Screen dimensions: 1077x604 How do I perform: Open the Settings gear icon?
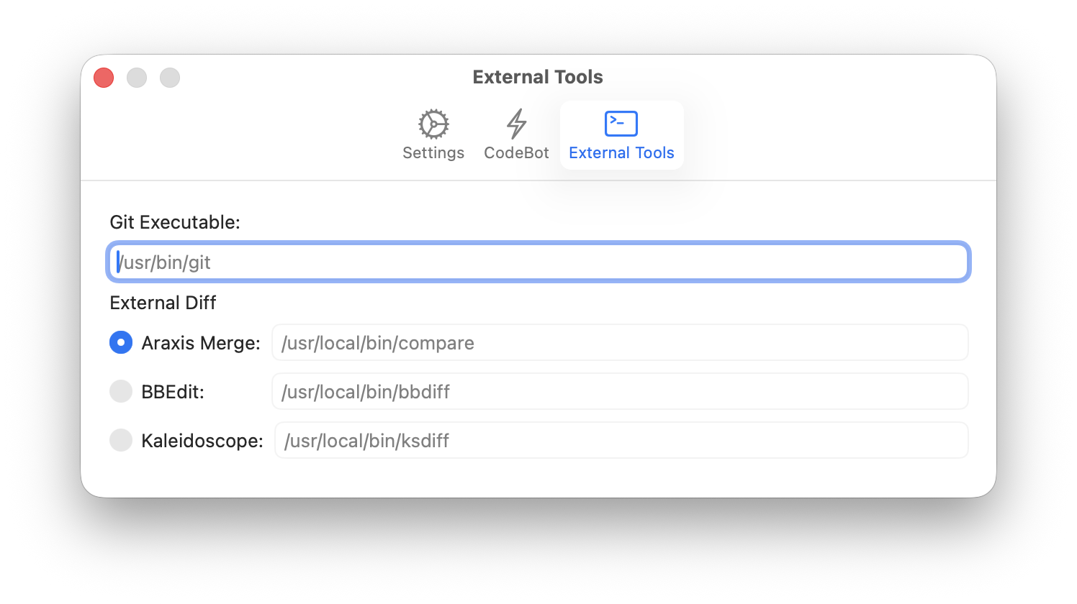[433, 124]
